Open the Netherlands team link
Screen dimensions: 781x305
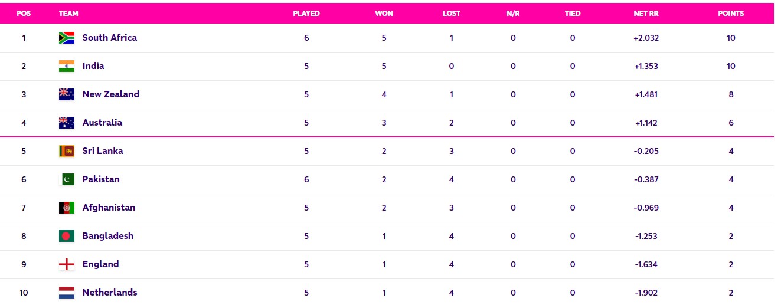(x=110, y=293)
